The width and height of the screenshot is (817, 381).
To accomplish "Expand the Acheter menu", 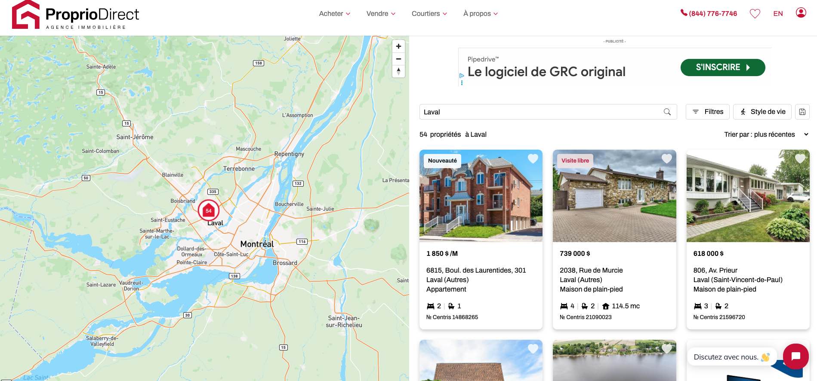I will (x=334, y=14).
